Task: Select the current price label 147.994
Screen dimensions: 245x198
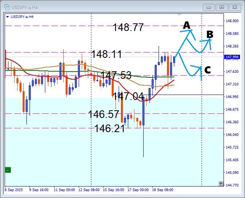Action: (232, 57)
